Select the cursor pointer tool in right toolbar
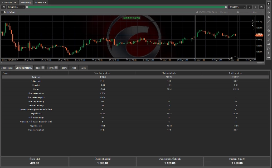This screenshot has width=272, height=168. [x=268, y=4]
